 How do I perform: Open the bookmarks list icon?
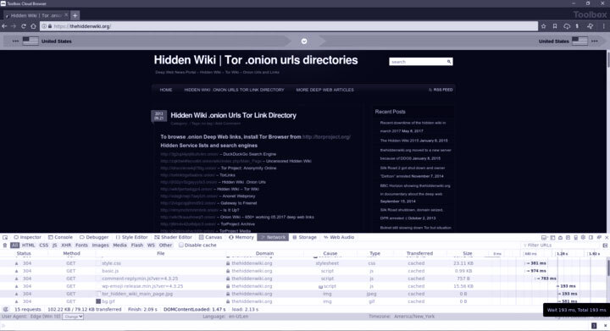[x=555, y=26]
